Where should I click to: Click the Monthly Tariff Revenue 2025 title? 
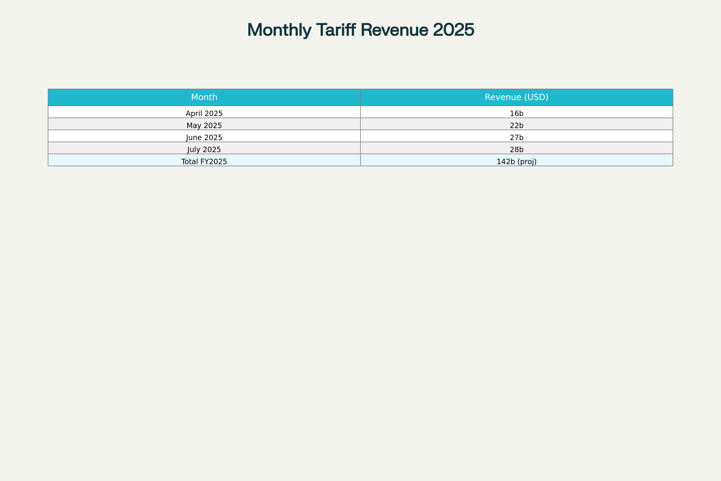pyautogui.click(x=360, y=30)
